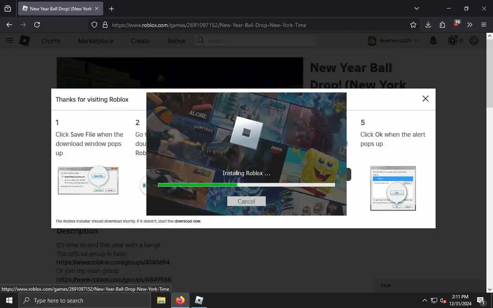Open the browser downloads panel
This screenshot has width=493, height=308.
428,25
